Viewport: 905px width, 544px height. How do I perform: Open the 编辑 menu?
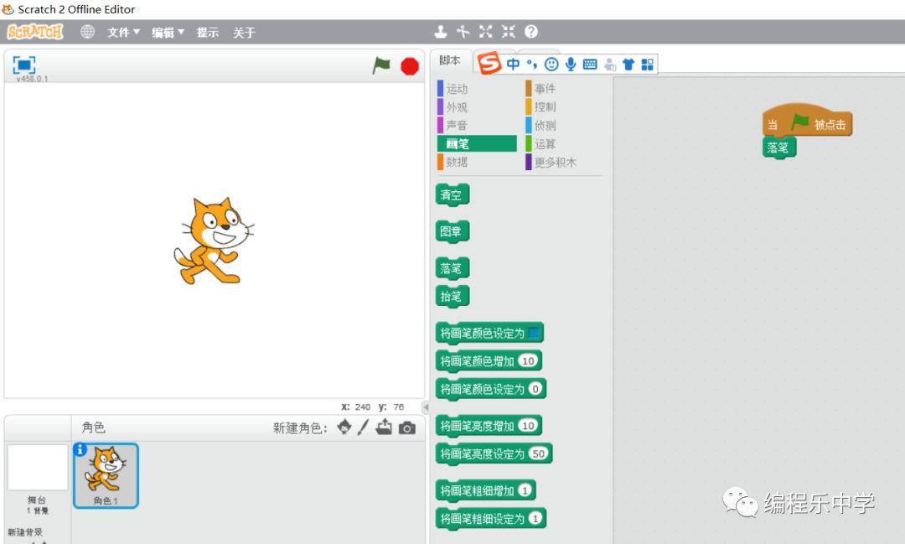coord(168,33)
